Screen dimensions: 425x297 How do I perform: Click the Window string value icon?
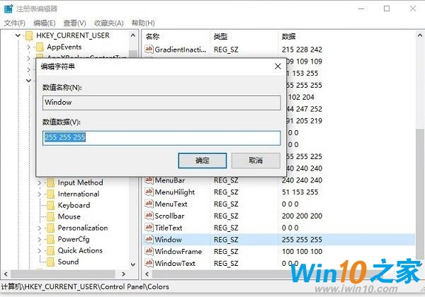click(149, 240)
